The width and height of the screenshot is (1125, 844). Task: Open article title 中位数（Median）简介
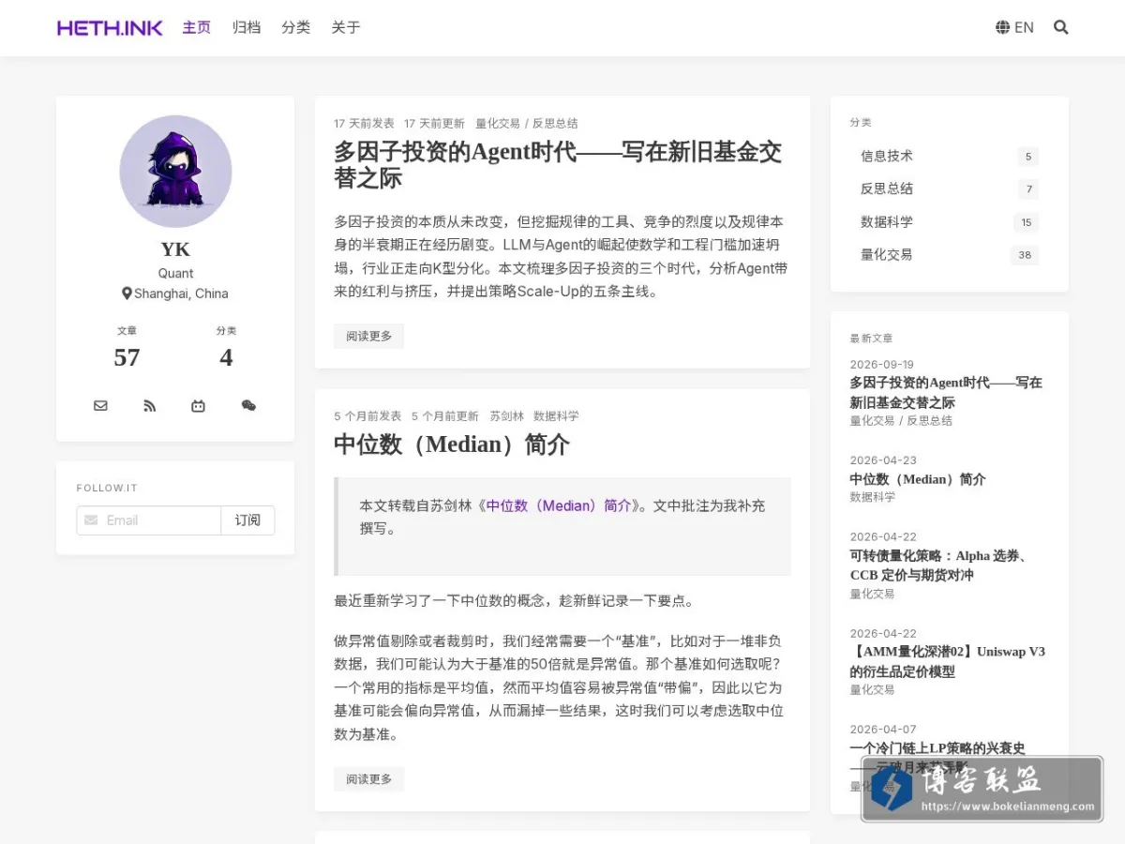[452, 444]
